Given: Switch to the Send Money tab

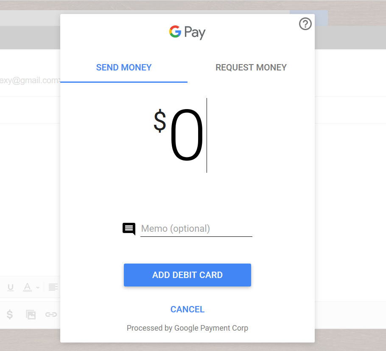Looking at the screenshot, I should point(124,67).
